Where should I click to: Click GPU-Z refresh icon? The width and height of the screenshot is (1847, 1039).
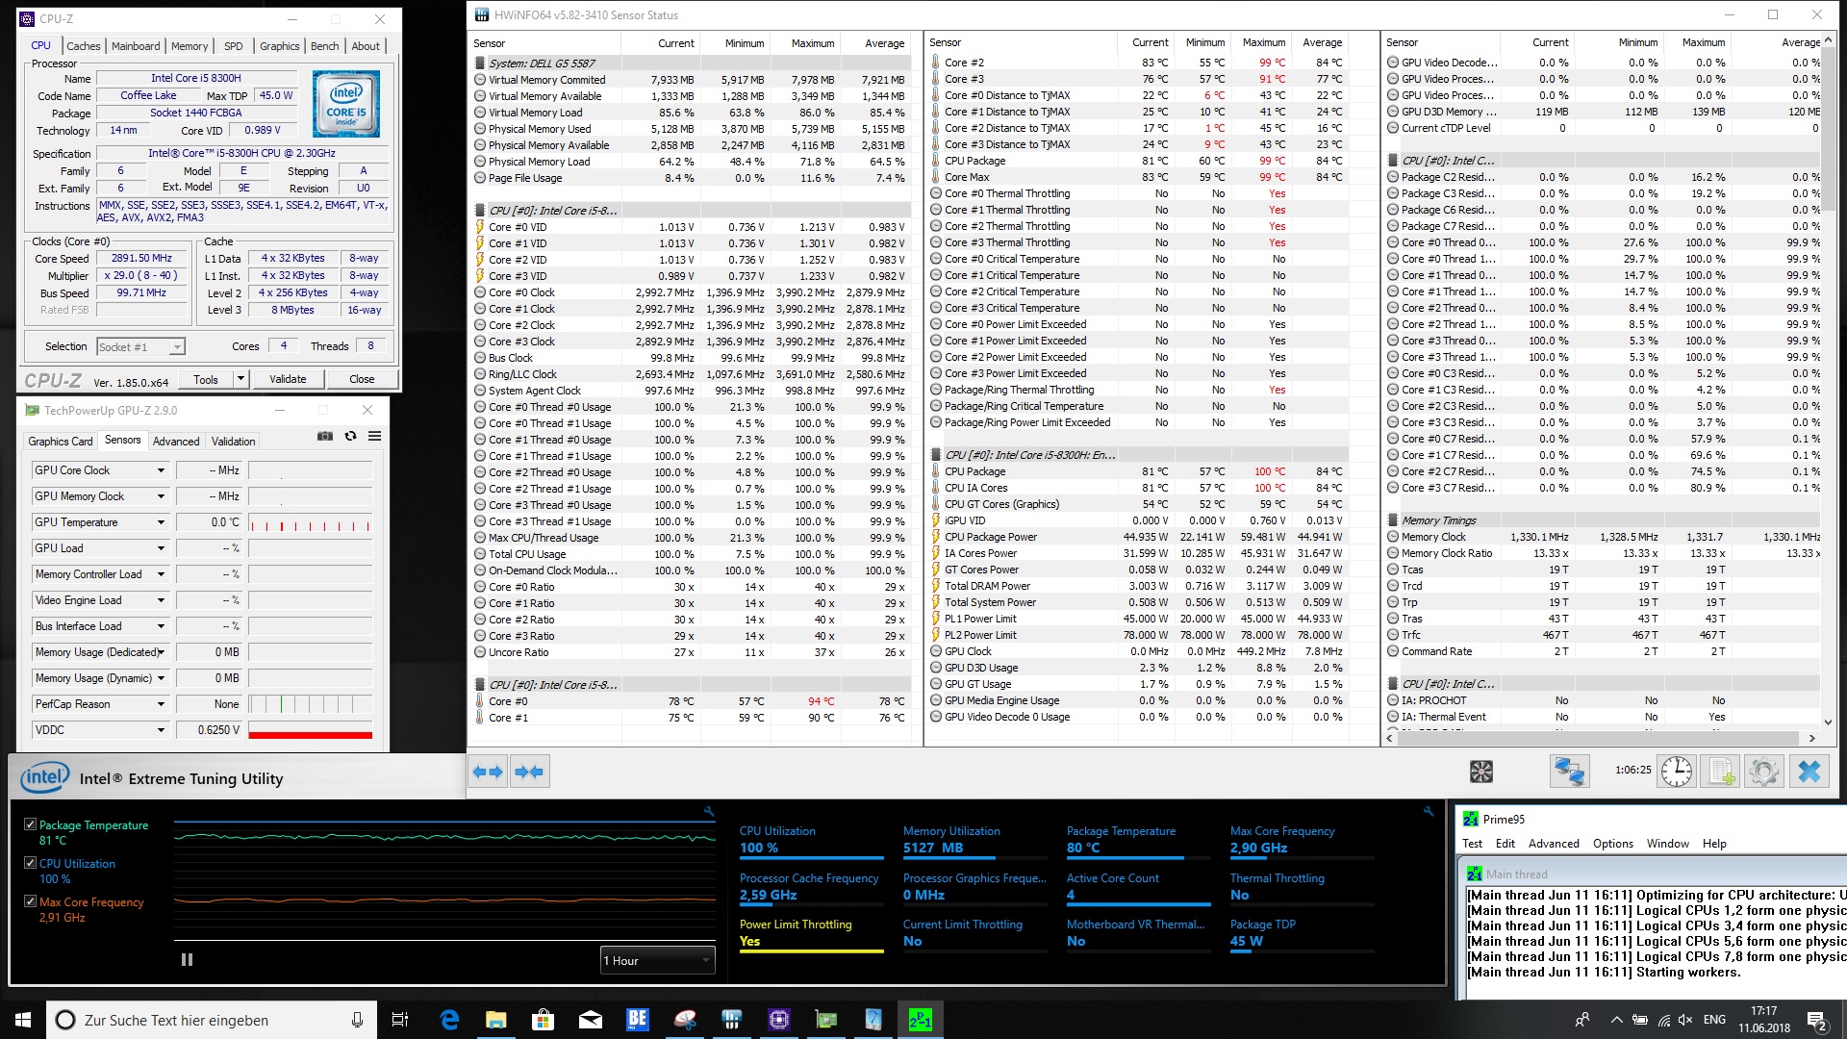pyautogui.click(x=350, y=436)
